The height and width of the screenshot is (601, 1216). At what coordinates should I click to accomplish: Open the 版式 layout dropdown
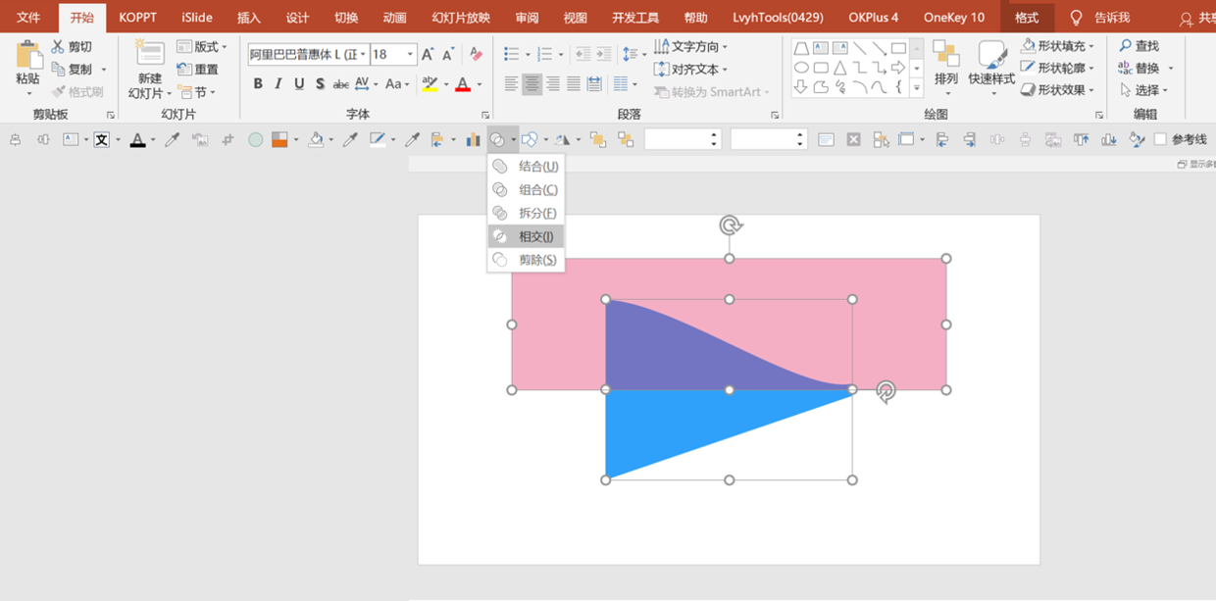tap(201, 46)
